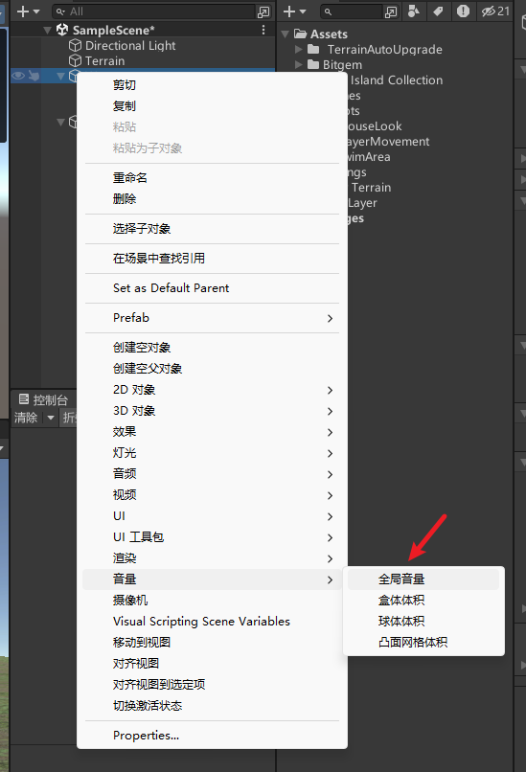Click 摄像机 menu entry
This screenshot has height=772, width=526.
[x=213, y=601]
